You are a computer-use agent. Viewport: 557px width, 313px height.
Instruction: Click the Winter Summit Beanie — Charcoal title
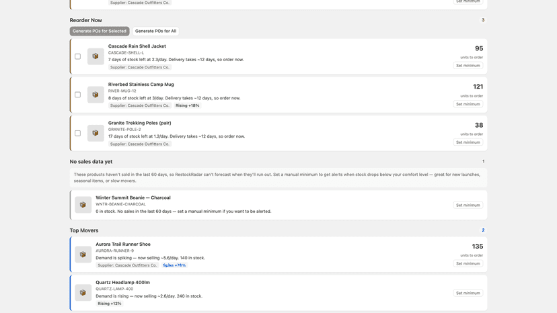click(x=133, y=197)
